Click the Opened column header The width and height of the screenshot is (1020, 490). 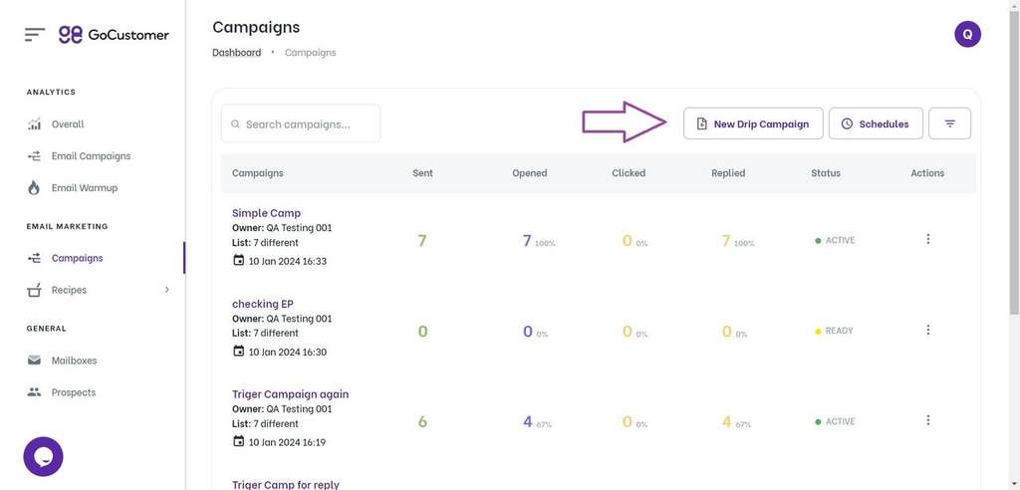530,173
